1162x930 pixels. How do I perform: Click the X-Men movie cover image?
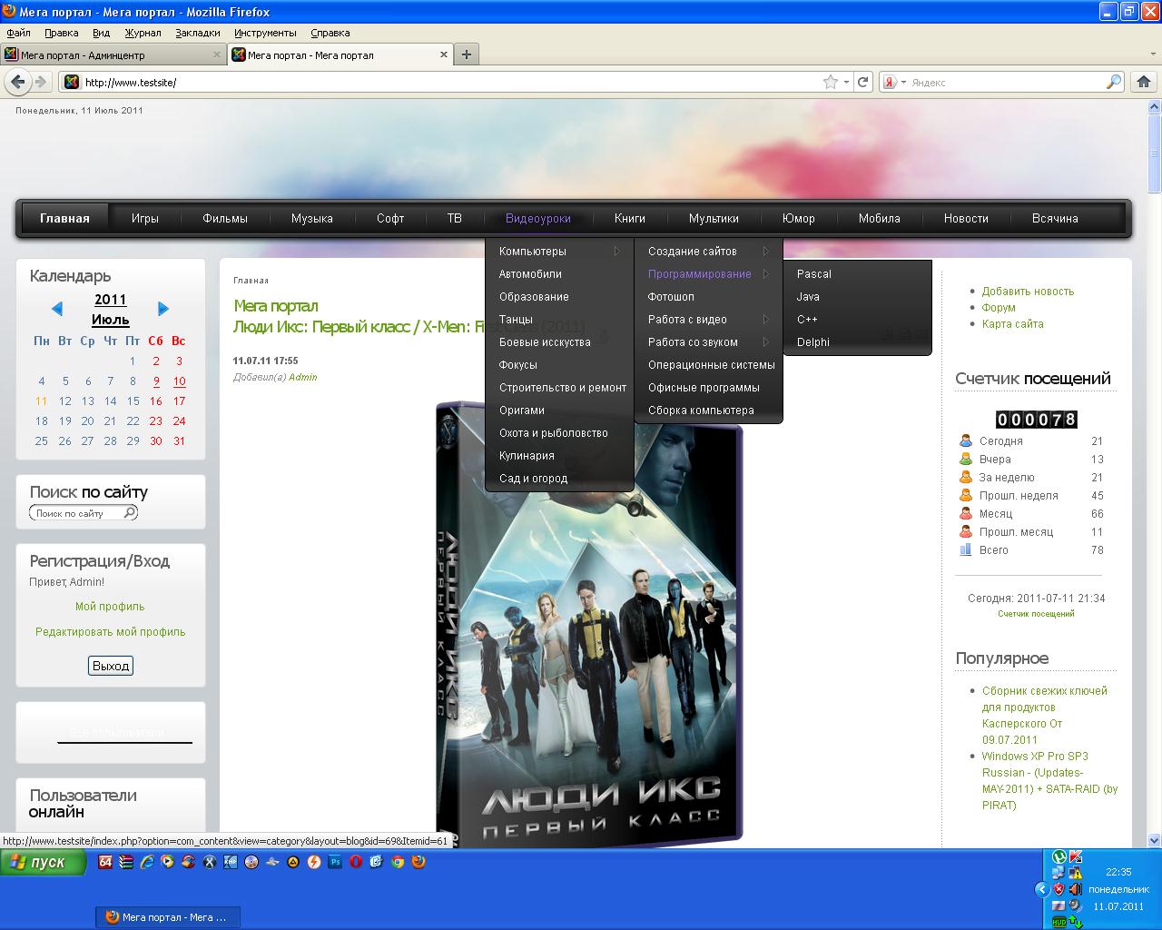click(x=589, y=623)
